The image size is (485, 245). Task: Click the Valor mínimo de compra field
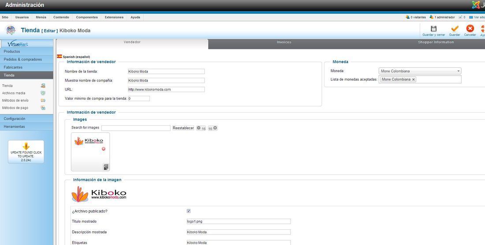click(x=139, y=99)
